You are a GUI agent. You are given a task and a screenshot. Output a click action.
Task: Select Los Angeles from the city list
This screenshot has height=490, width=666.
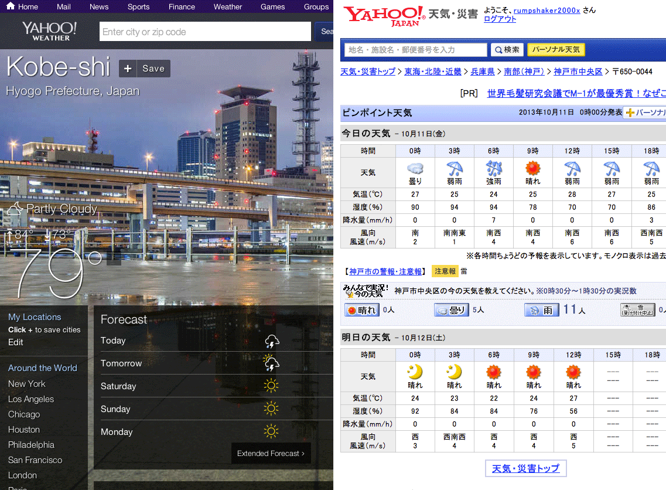[x=31, y=399]
